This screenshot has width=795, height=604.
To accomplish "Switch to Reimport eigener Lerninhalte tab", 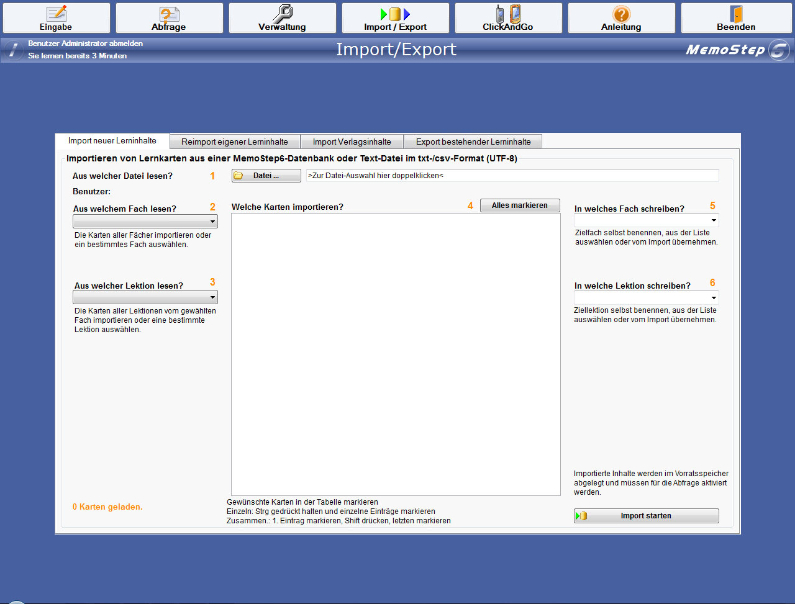I will tap(234, 142).
